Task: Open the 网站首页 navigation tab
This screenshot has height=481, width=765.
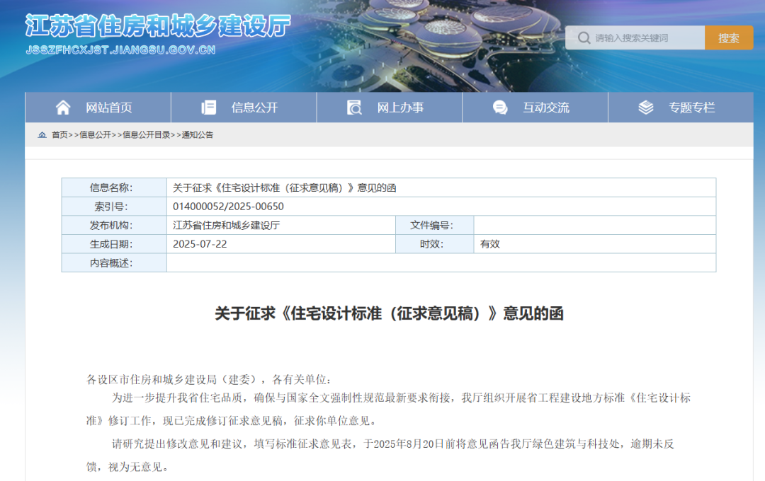Action: coord(98,108)
